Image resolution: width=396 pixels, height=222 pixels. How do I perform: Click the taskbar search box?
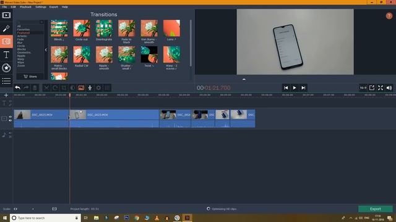[x=45, y=218]
